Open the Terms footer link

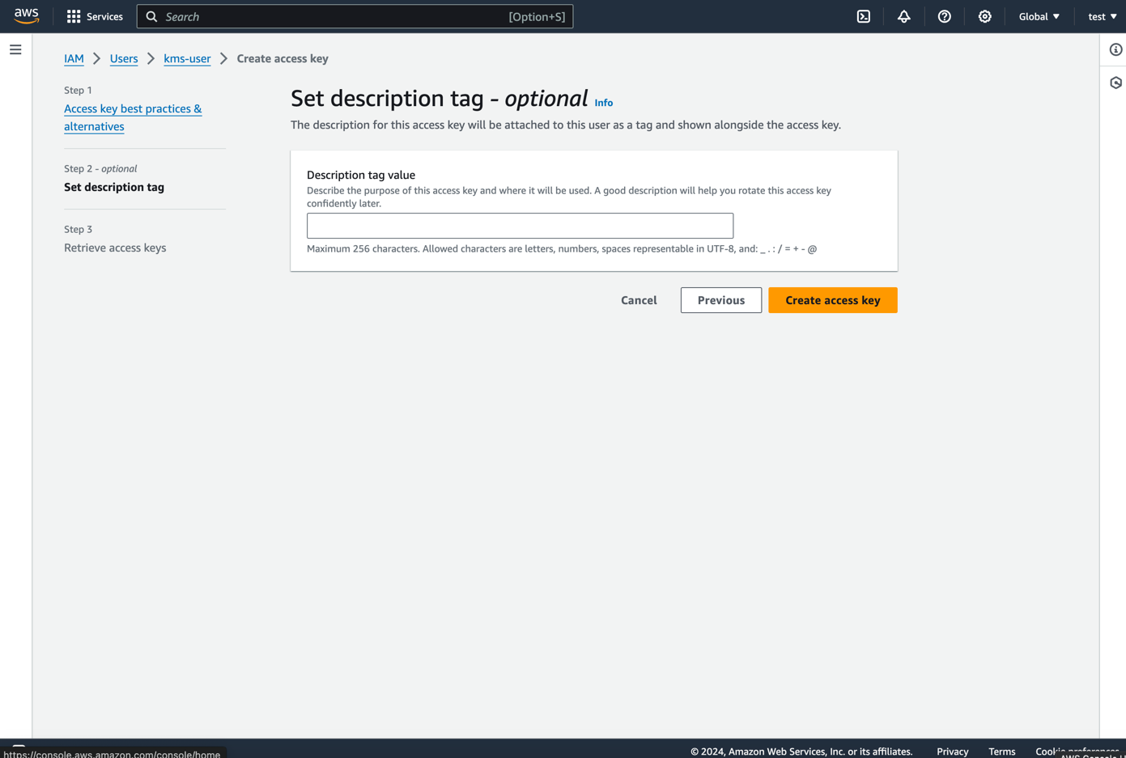point(1001,752)
